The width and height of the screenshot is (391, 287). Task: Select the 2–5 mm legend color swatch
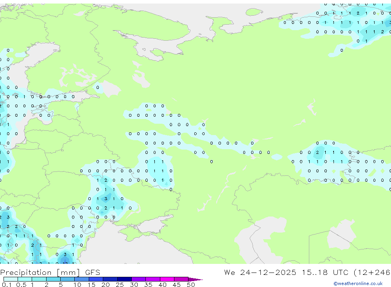click(x=53, y=279)
